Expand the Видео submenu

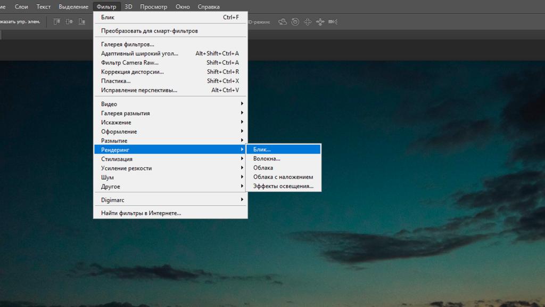tap(170, 104)
